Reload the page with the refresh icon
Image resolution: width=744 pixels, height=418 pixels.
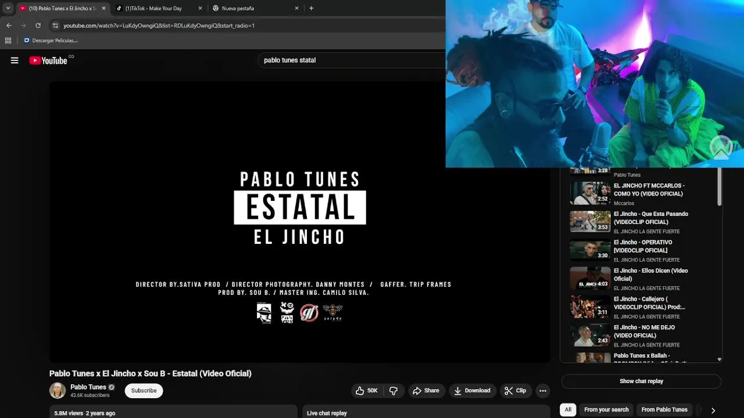tap(38, 26)
